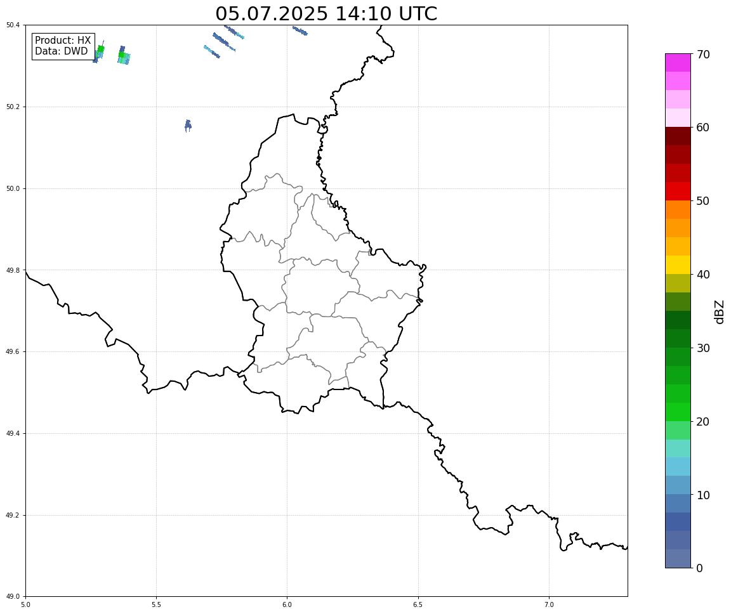
Task: Click the dark red segment below 60 dBZ
Action: tap(678, 136)
